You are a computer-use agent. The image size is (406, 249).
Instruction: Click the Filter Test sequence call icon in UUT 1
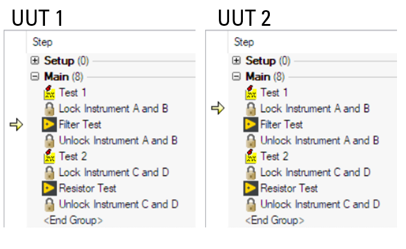coord(49,125)
